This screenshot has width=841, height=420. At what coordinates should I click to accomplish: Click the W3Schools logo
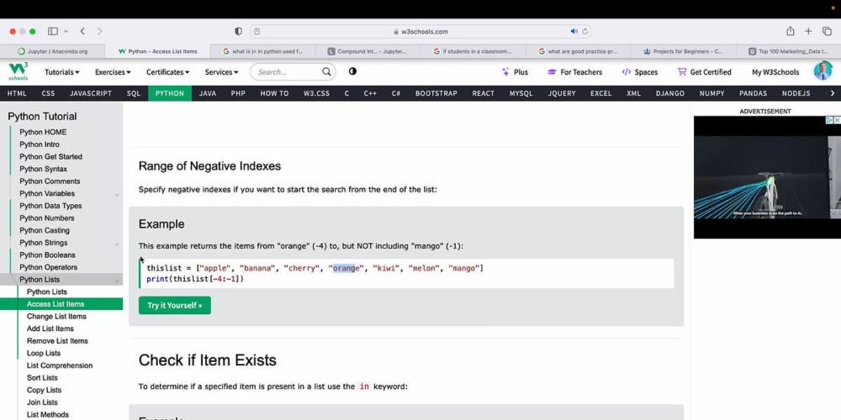pyautogui.click(x=19, y=71)
